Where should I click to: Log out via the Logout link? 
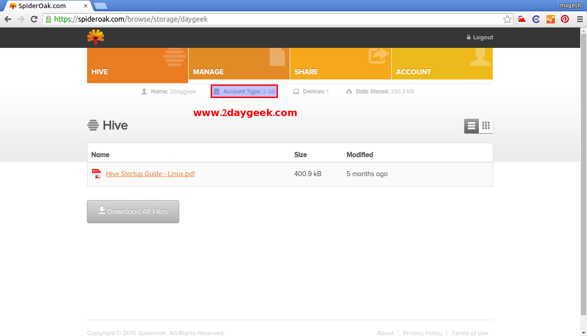(x=480, y=37)
